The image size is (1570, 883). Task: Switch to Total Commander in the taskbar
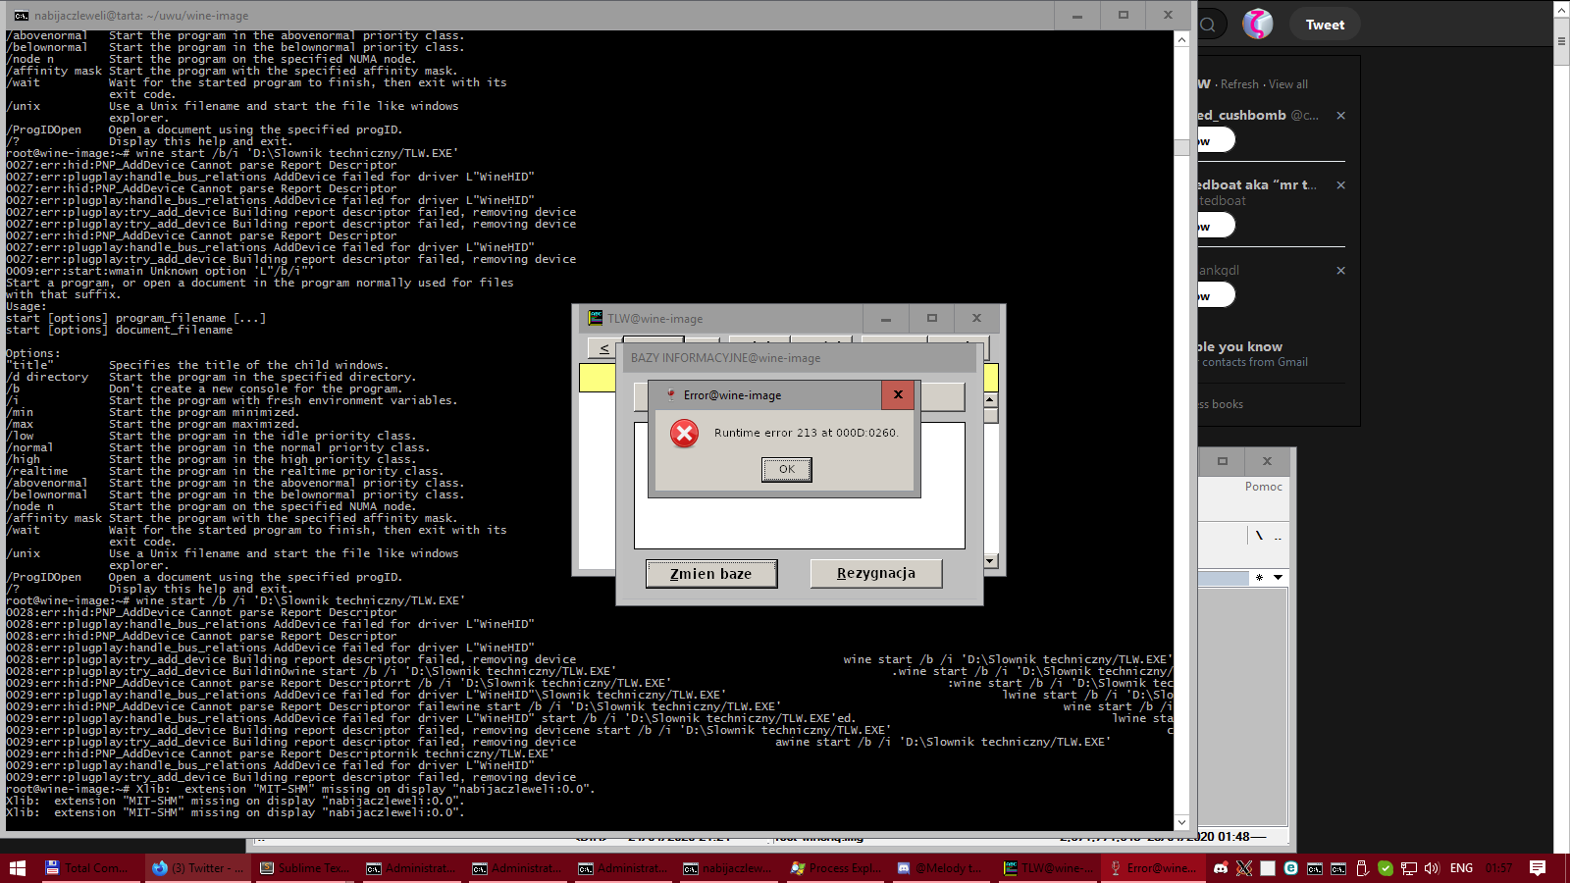tap(86, 868)
